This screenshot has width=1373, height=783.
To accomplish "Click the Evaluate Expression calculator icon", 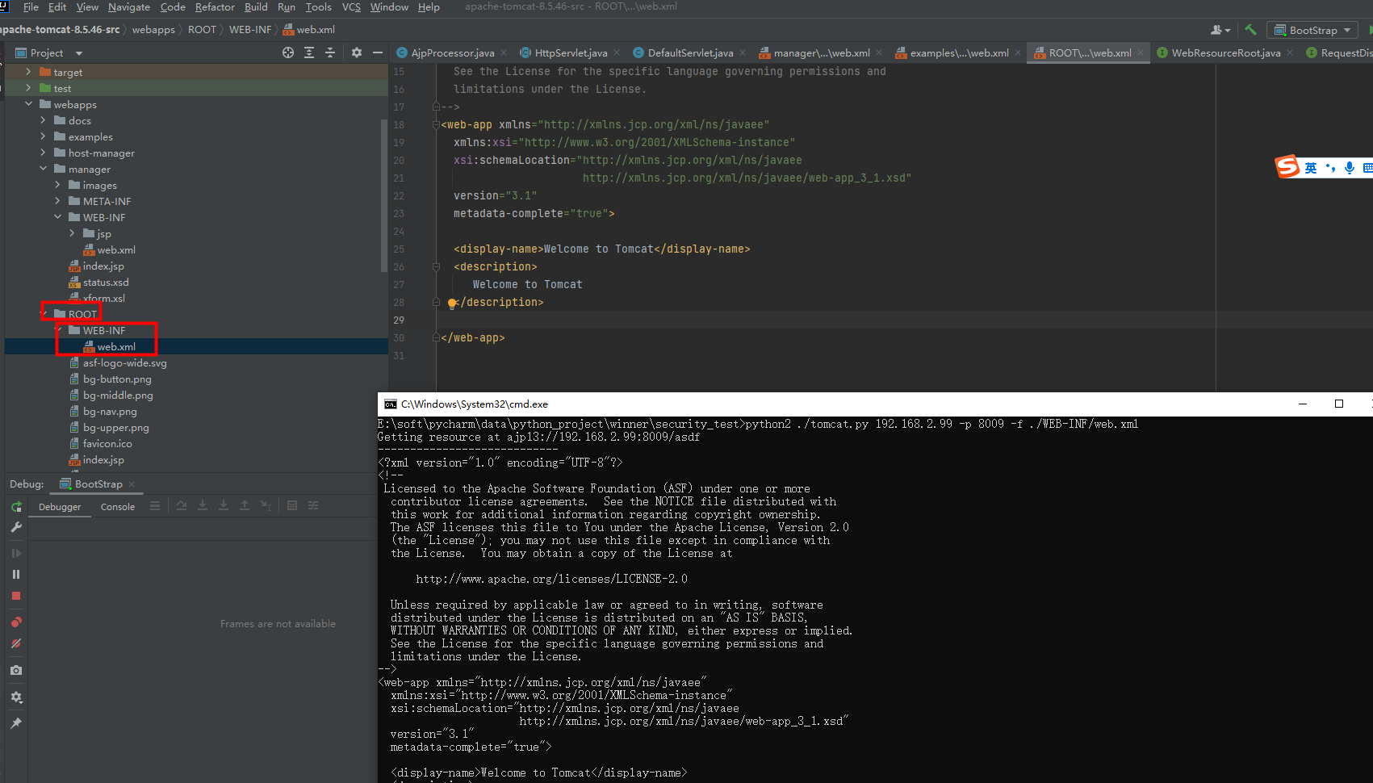I will (x=292, y=506).
